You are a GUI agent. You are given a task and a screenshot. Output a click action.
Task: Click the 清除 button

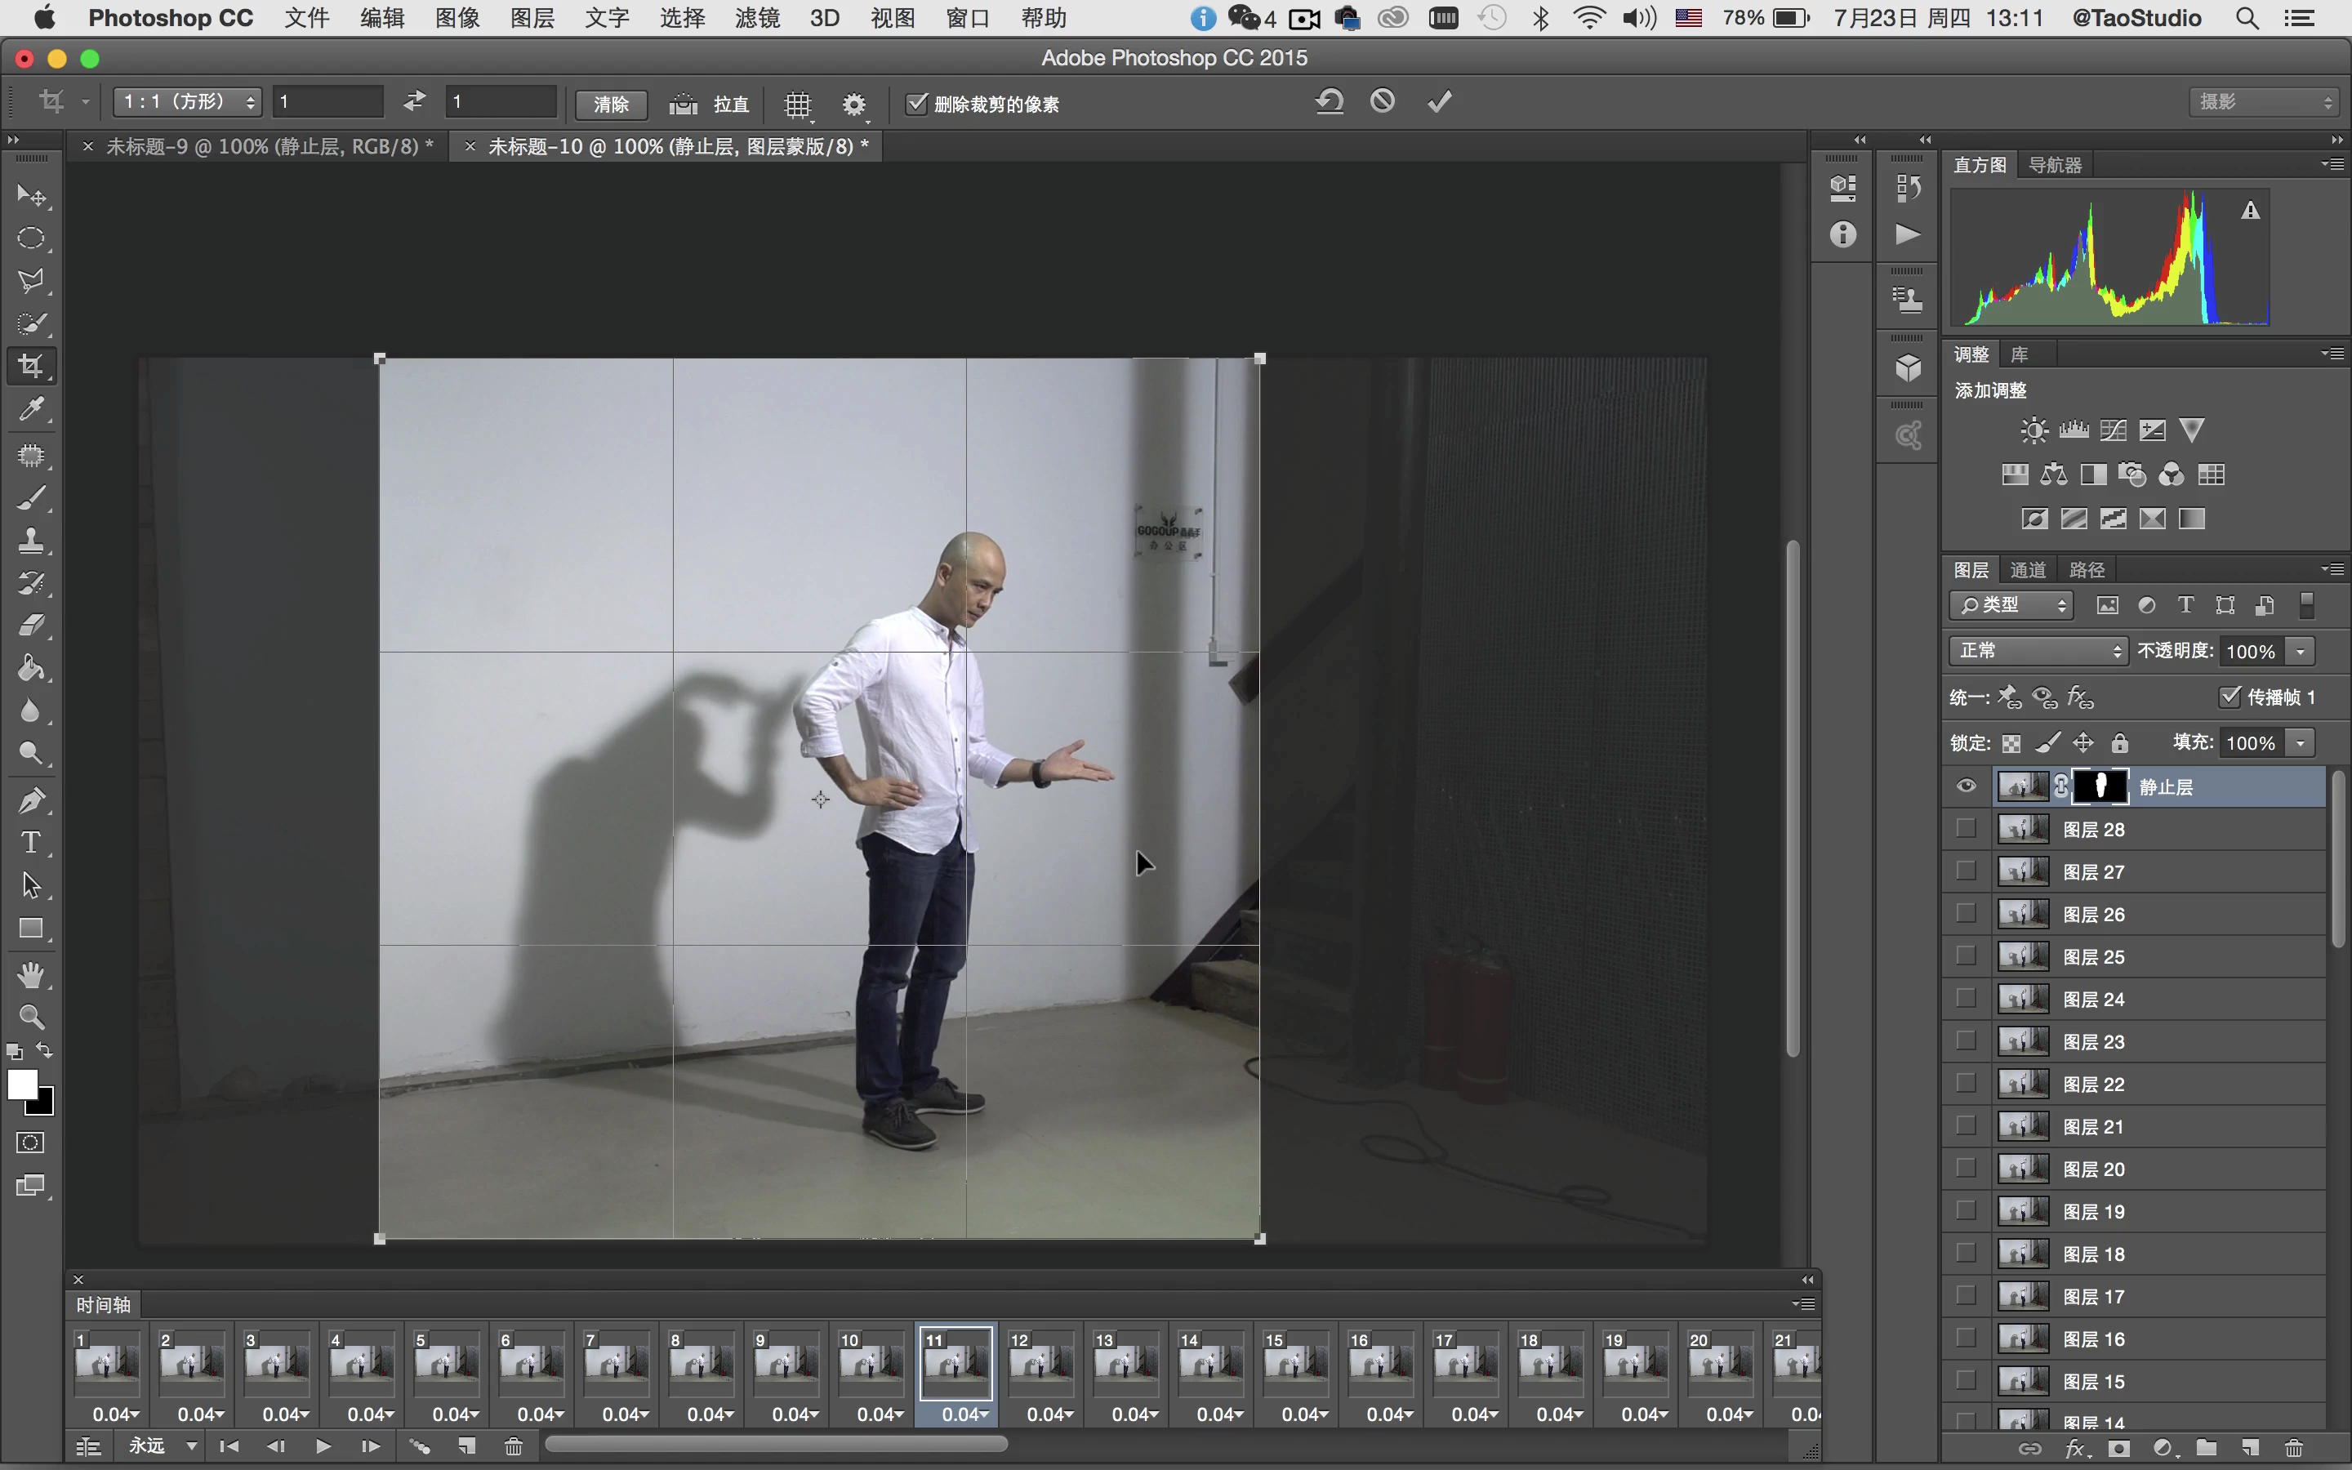(x=612, y=104)
